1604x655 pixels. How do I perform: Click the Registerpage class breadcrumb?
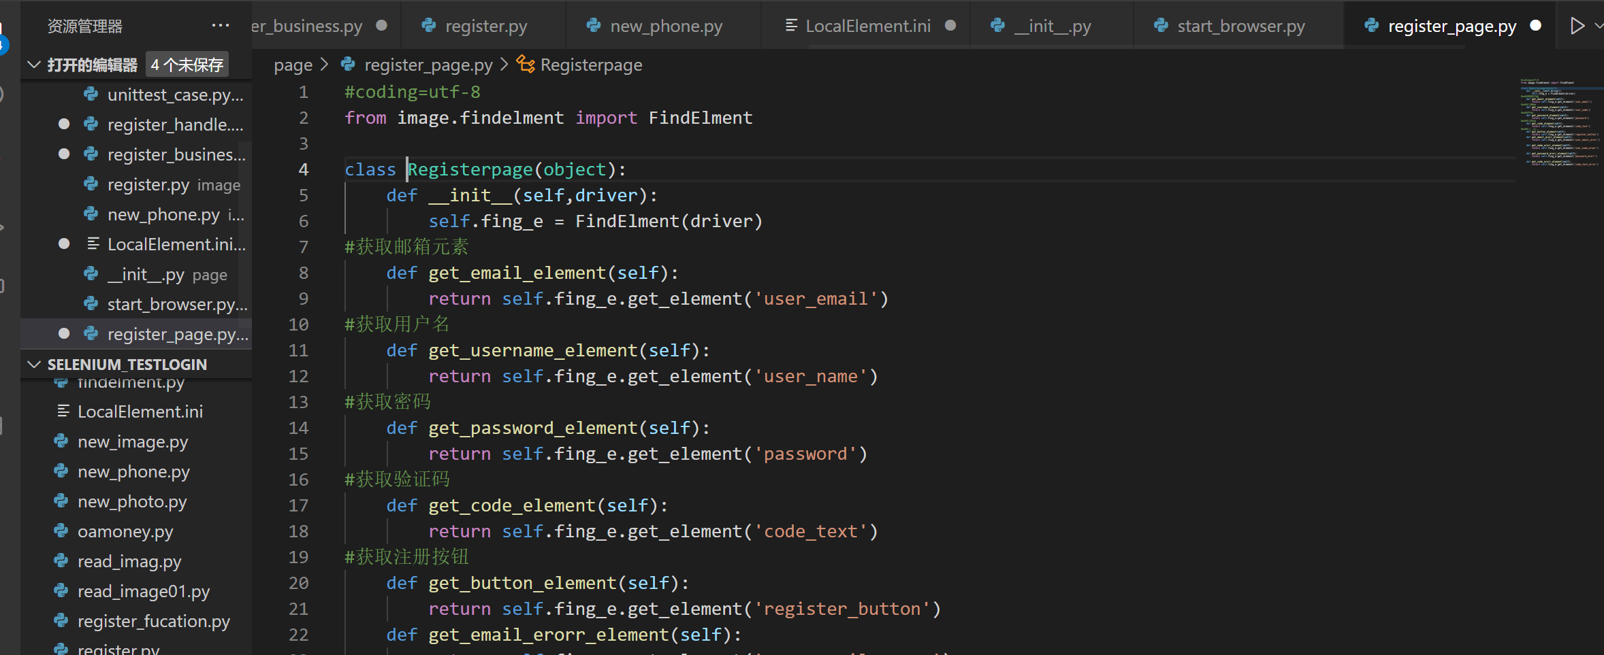point(591,65)
